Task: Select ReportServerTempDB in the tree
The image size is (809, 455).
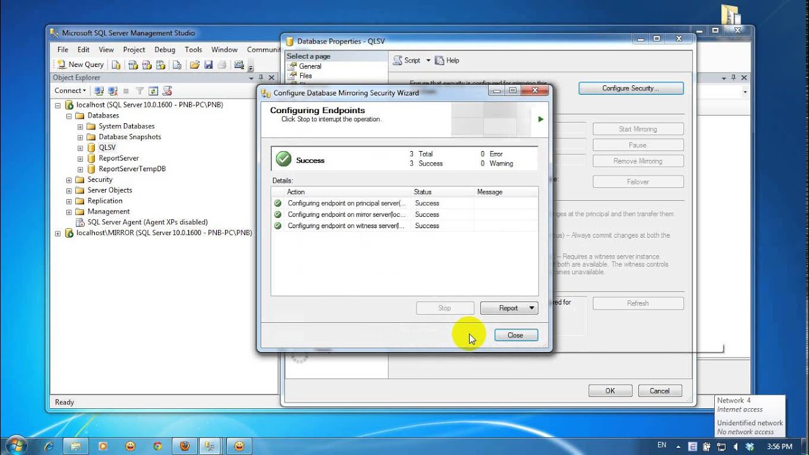Action: [x=132, y=169]
